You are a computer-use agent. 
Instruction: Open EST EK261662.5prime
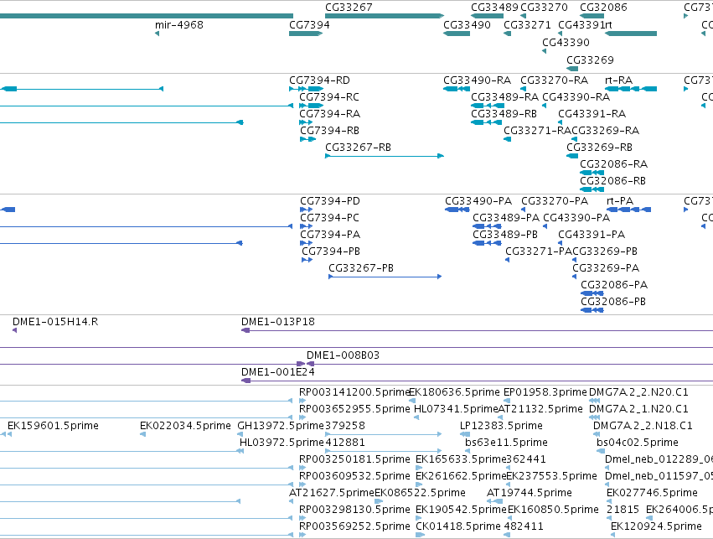click(x=461, y=477)
